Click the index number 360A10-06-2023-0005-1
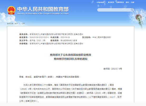 pos(39,37)
